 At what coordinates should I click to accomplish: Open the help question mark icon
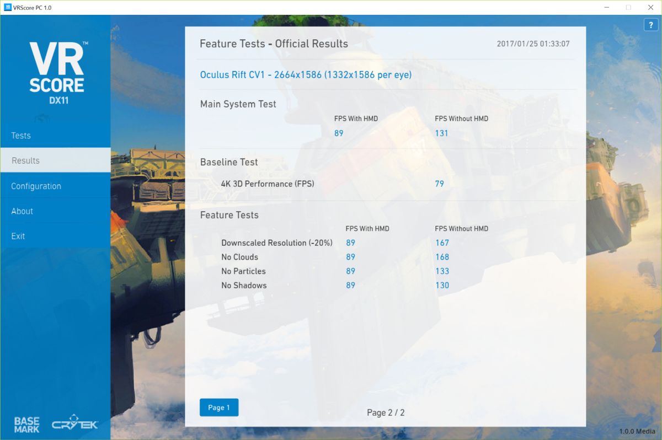click(x=651, y=25)
